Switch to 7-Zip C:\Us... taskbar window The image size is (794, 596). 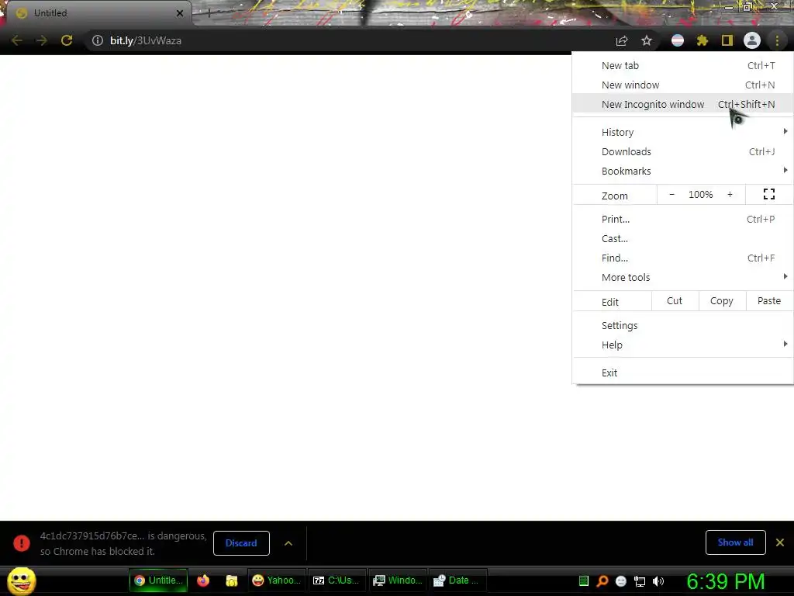coord(337,580)
